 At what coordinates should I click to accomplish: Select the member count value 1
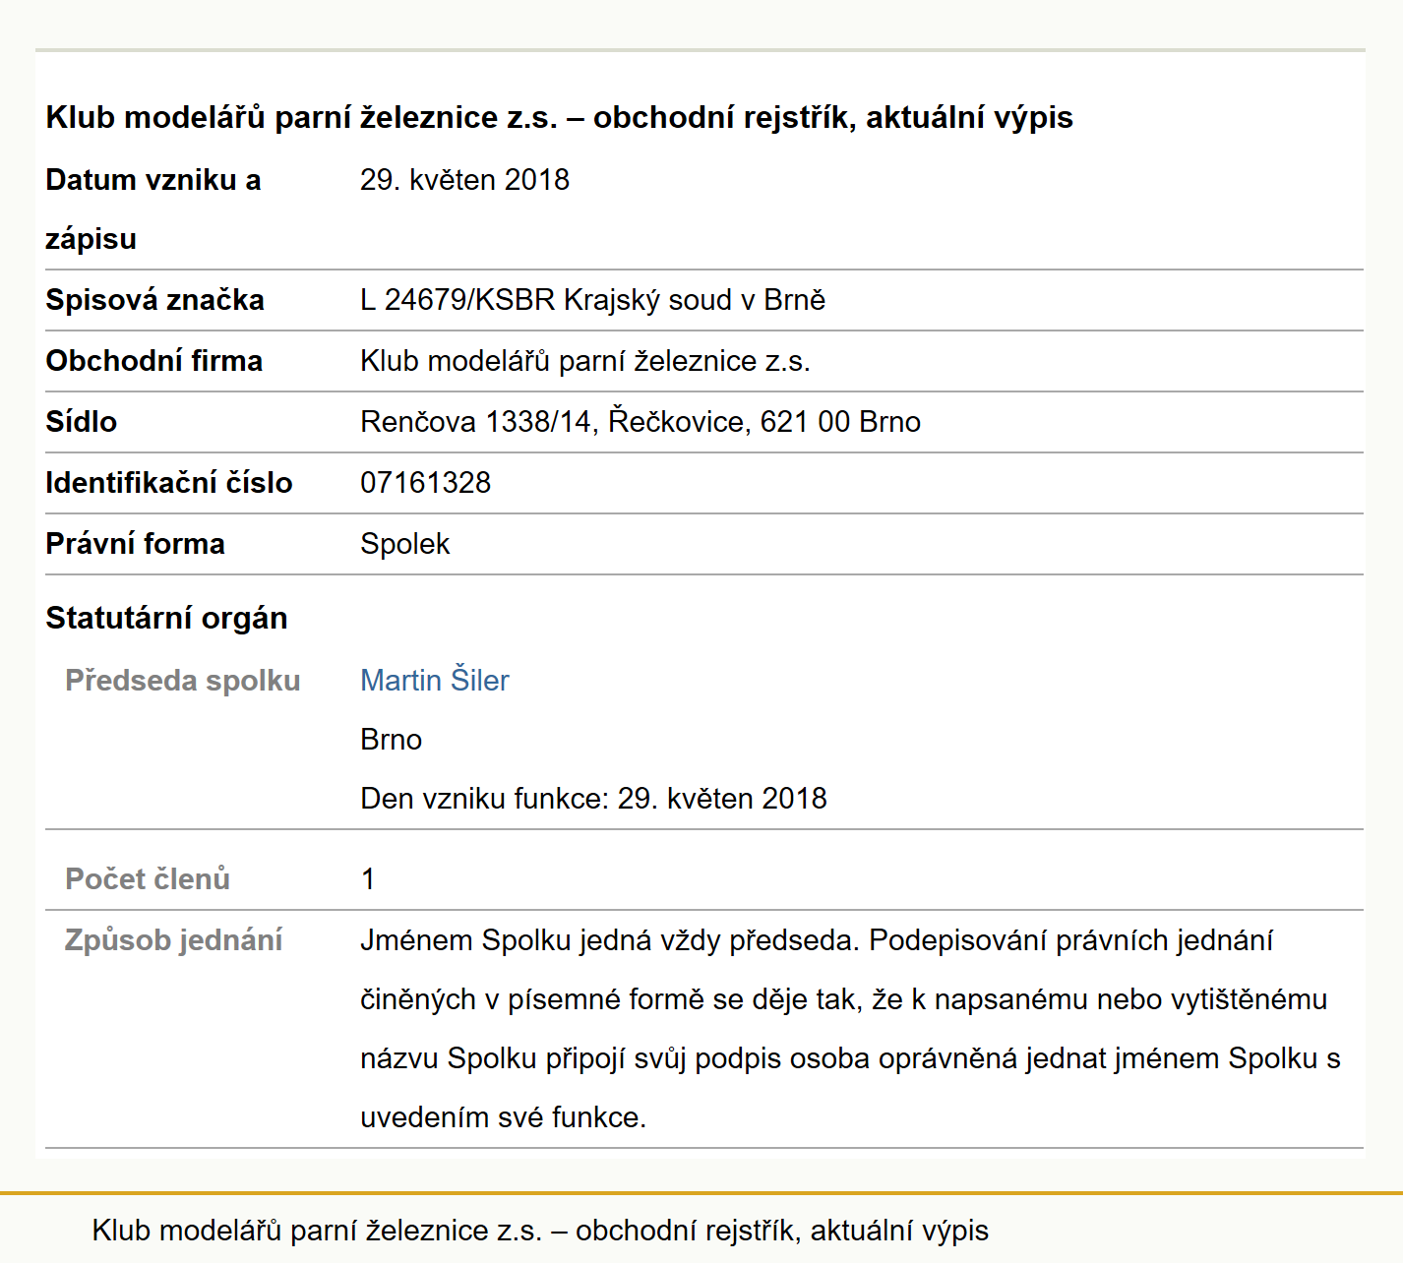[368, 878]
